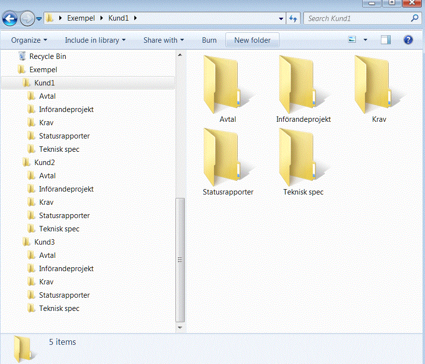Click the magnifying glass search icon
This screenshot has width=425, height=364.
[x=414, y=18]
